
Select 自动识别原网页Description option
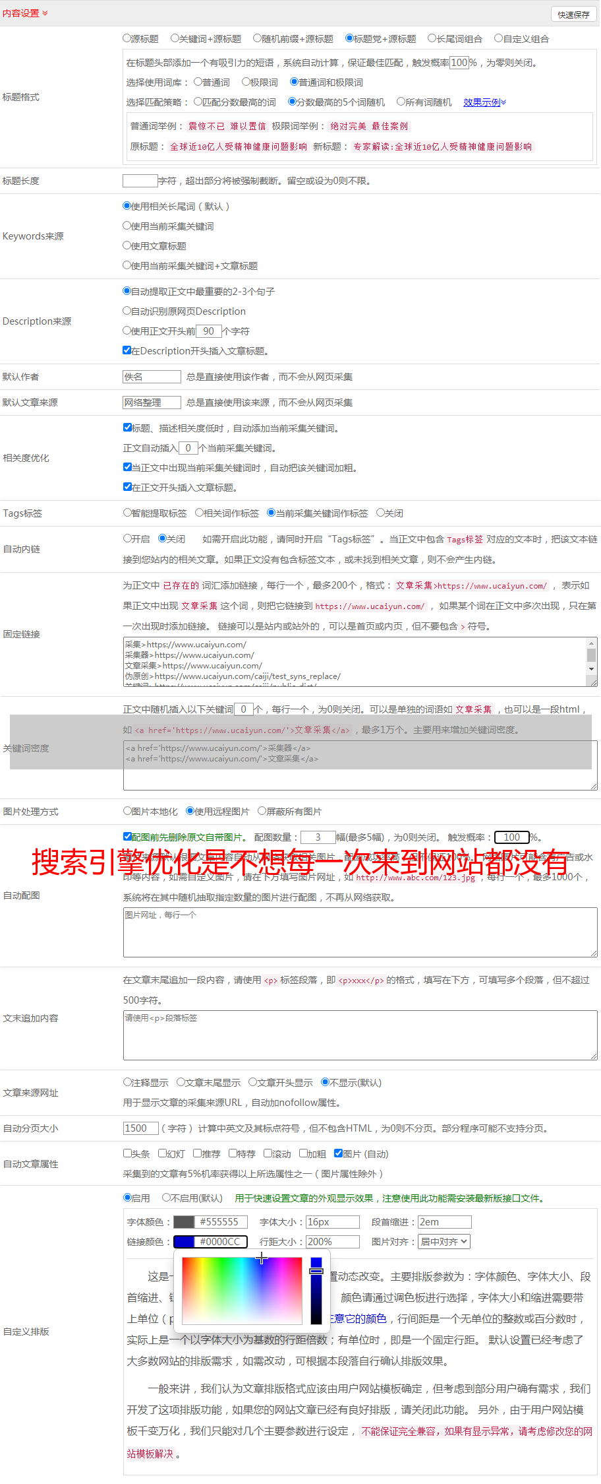point(127,311)
